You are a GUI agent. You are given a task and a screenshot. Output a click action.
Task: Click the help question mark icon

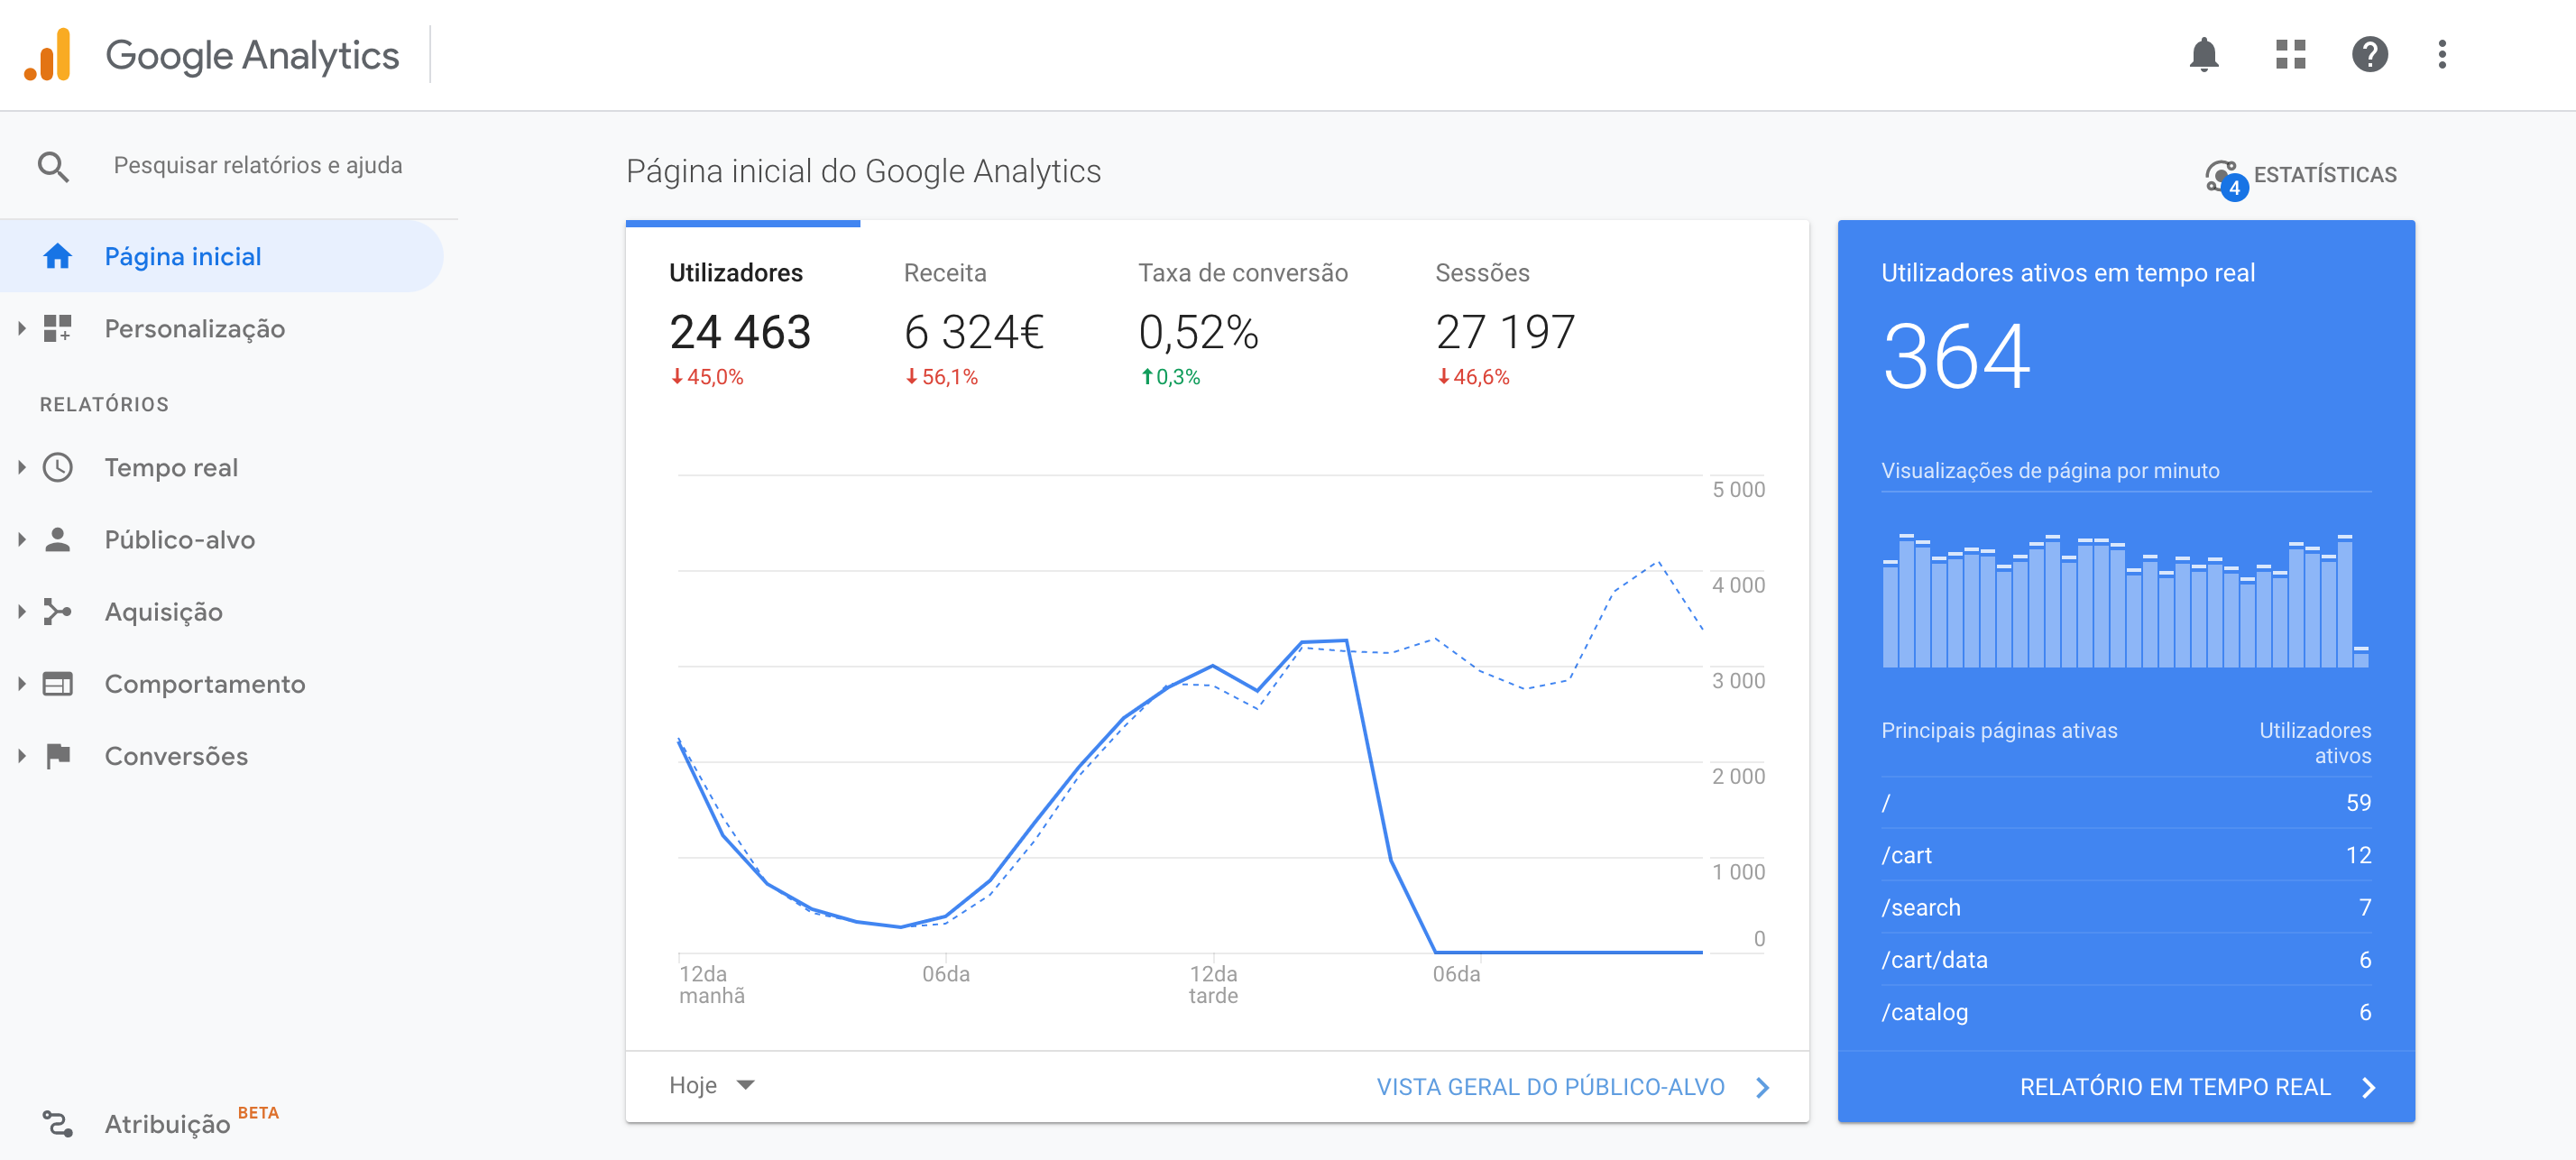click(2369, 54)
